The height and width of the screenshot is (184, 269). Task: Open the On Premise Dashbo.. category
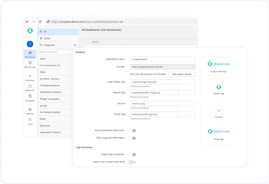pos(55,112)
